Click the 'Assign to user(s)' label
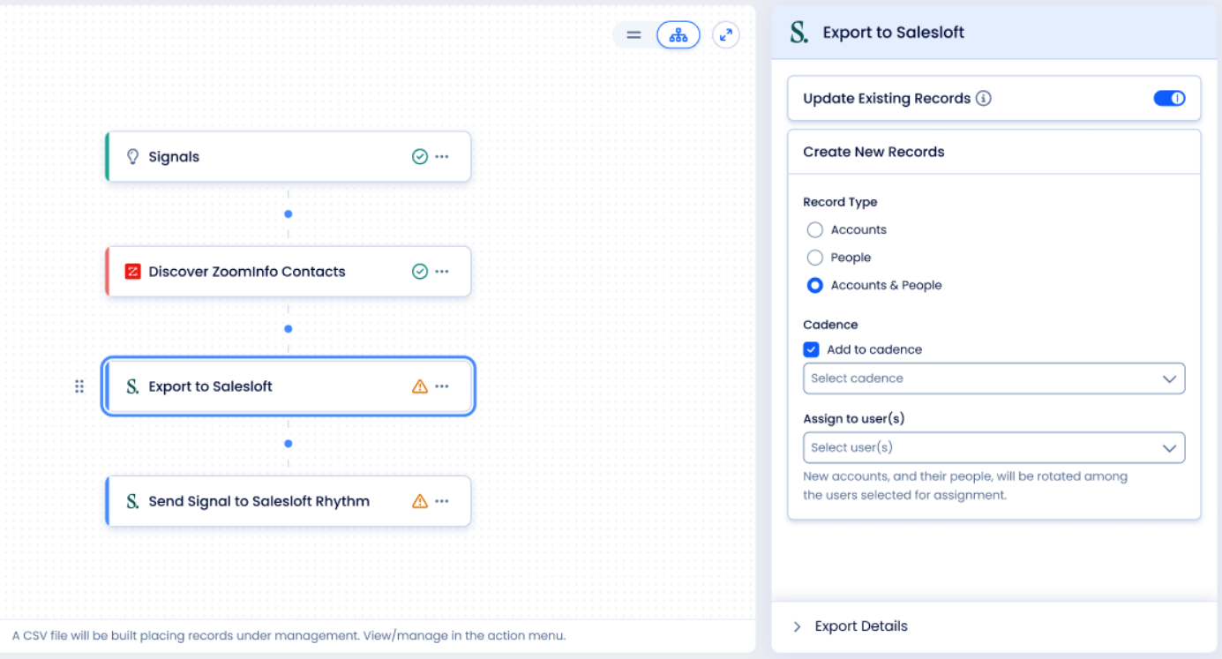This screenshot has width=1222, height=659. click(854, 418)
